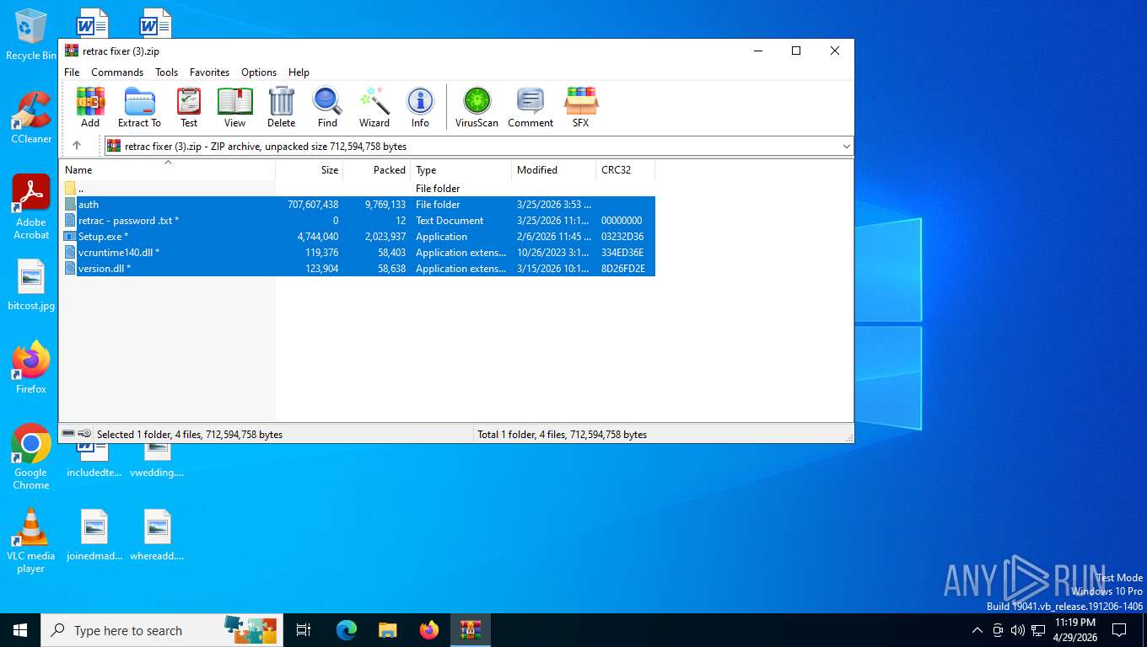This screenshot has height=647, width=1147.
Task: Open Microsoft Edge from taskbar
Action: tap(347, 630)
